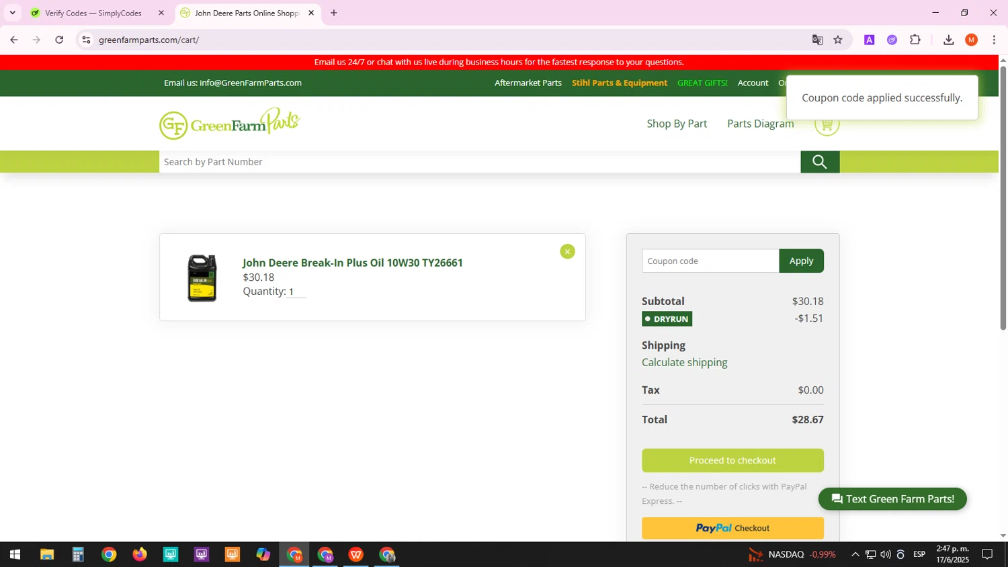The height and width of the screenshot is (567, 1008).
Task: Click the Coupon code input field
Action: tap(710, 261)
